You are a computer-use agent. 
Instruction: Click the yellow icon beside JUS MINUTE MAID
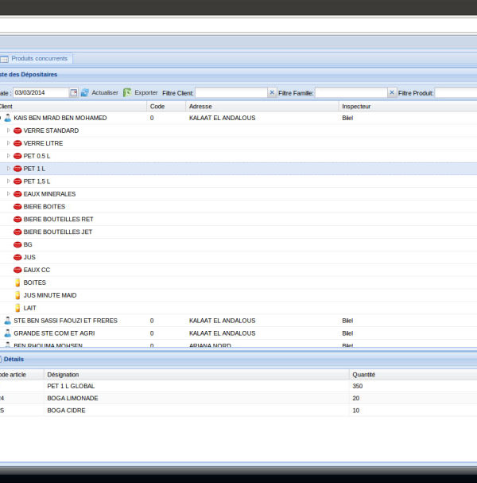coord(17,295)
